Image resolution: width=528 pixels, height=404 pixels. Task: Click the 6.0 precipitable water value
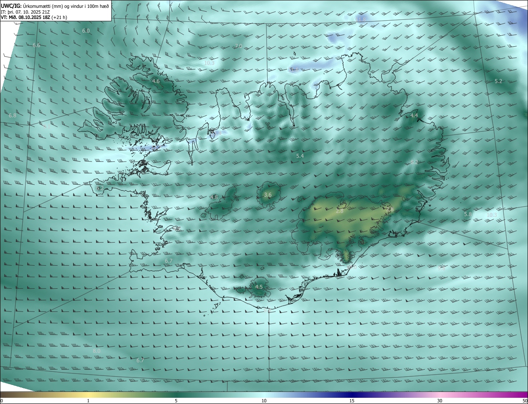point(86,31)
